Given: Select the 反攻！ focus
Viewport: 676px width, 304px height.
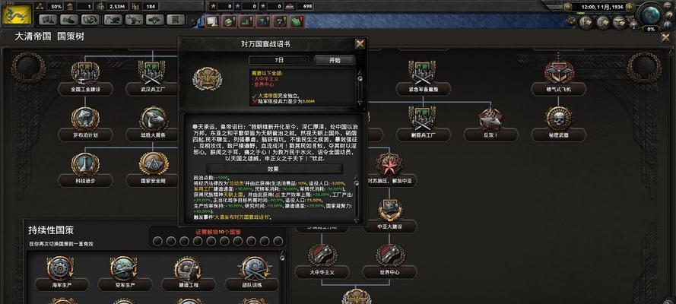Looking at the screenshot, I should [x=490, y=124].
